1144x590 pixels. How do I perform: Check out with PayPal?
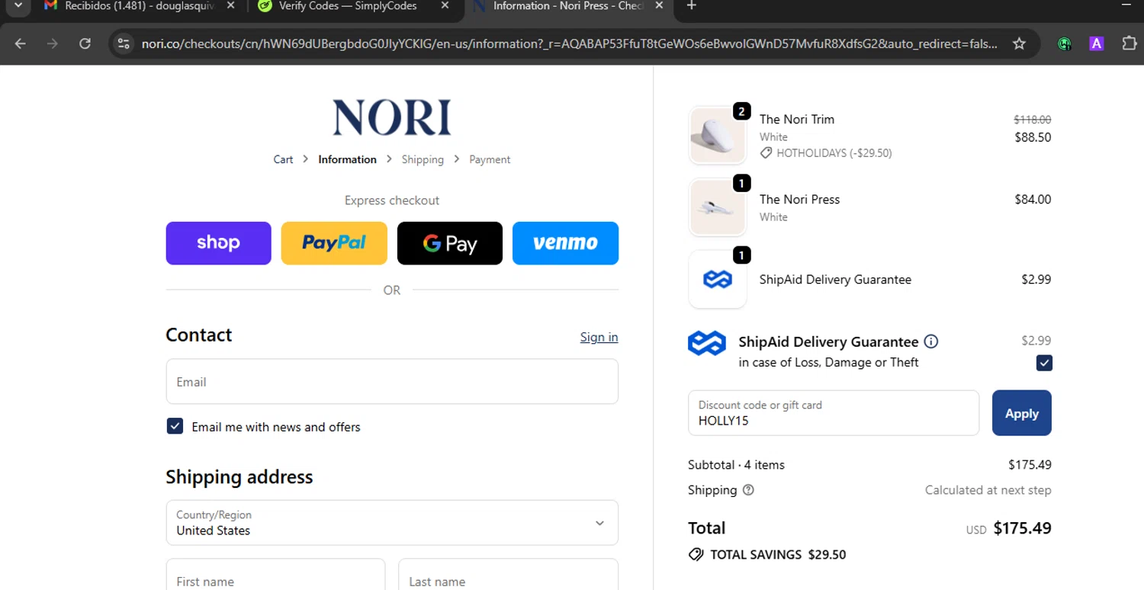(334, 243)
